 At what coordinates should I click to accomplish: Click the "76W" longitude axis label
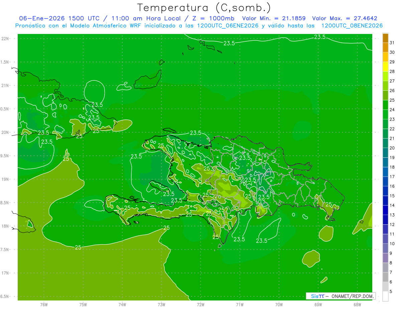(44, 304)
